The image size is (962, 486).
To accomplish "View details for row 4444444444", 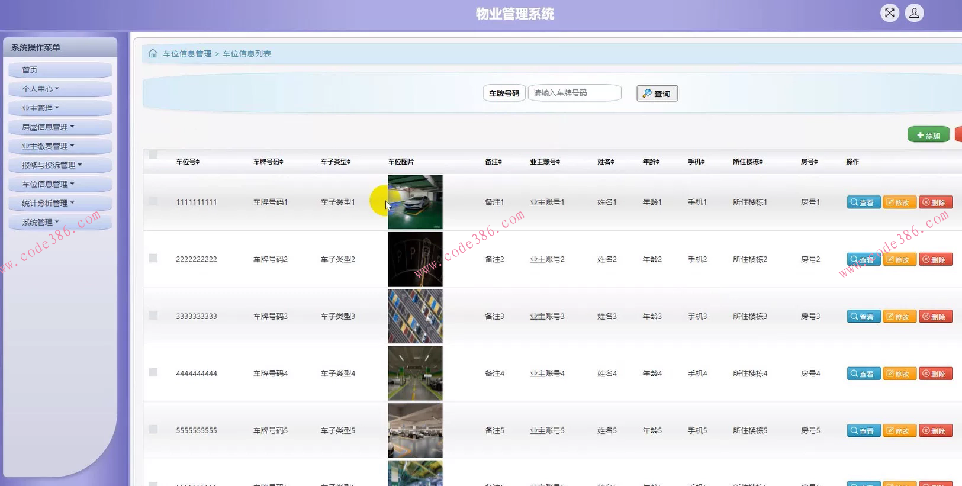I will 864,374.
